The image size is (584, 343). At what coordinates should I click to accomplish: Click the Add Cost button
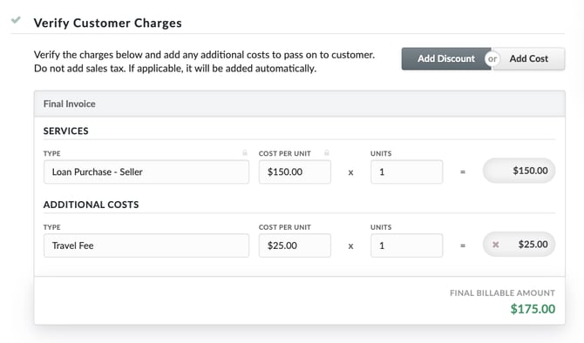(x=528, y=59)
